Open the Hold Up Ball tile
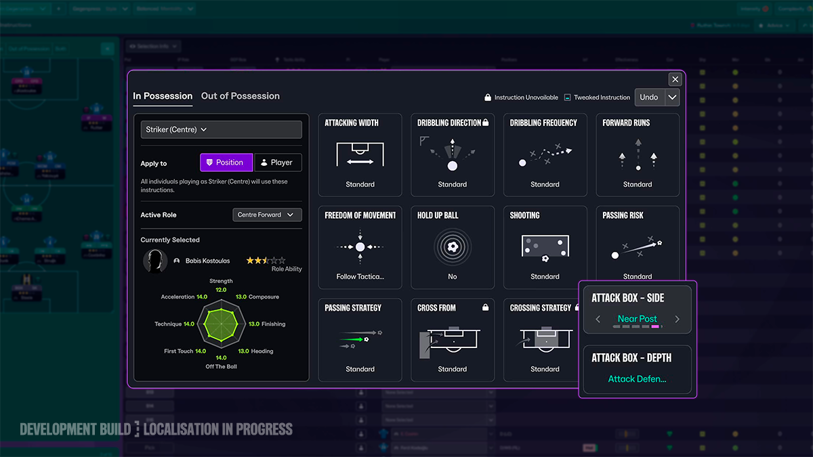 (x=453, y=248)
